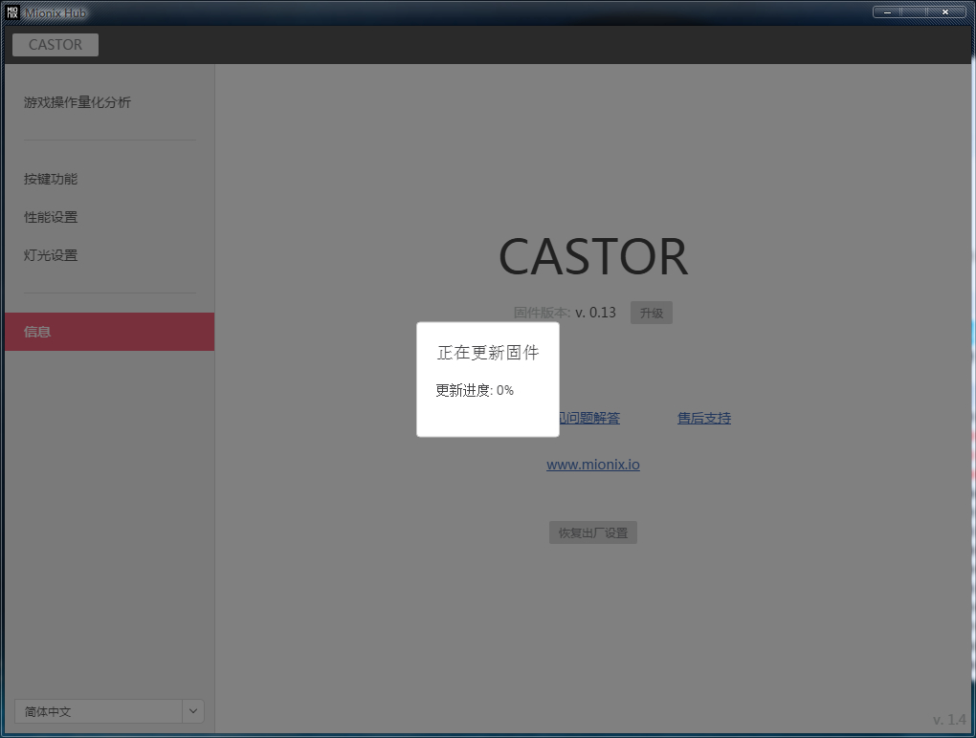976x738 pixels.
Task: Open 灯光设置 page
Action: point(51,255)
